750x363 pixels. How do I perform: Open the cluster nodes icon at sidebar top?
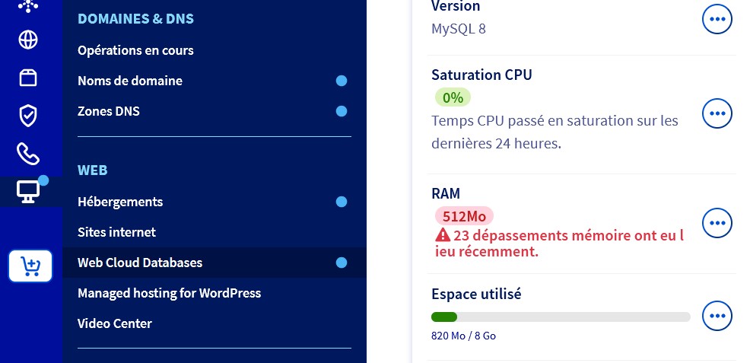point(27,6)
